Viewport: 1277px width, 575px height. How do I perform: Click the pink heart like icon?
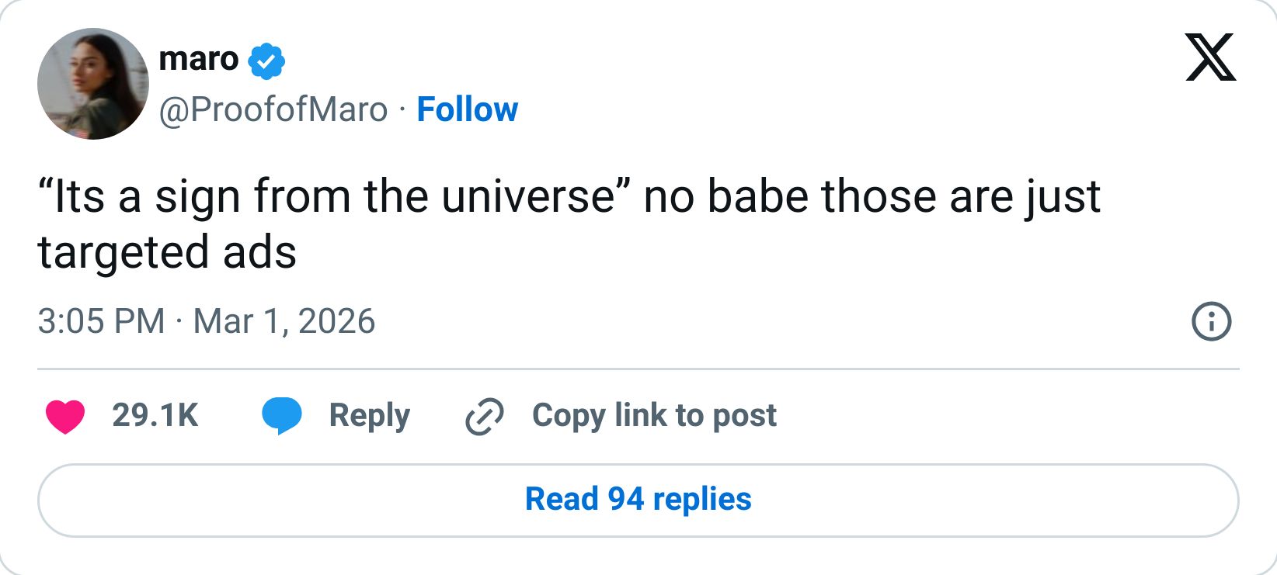[x=65, y=416]
